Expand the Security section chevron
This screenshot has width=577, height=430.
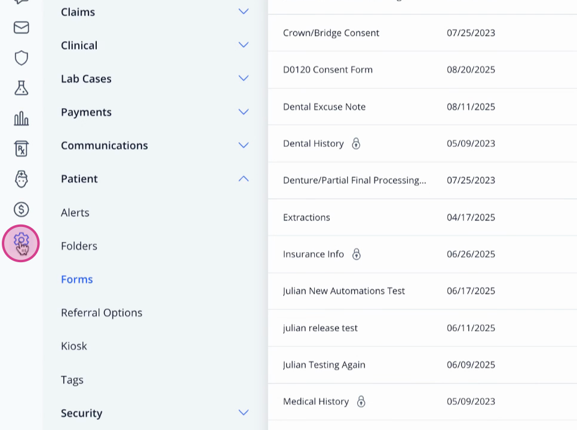[244, 412]
